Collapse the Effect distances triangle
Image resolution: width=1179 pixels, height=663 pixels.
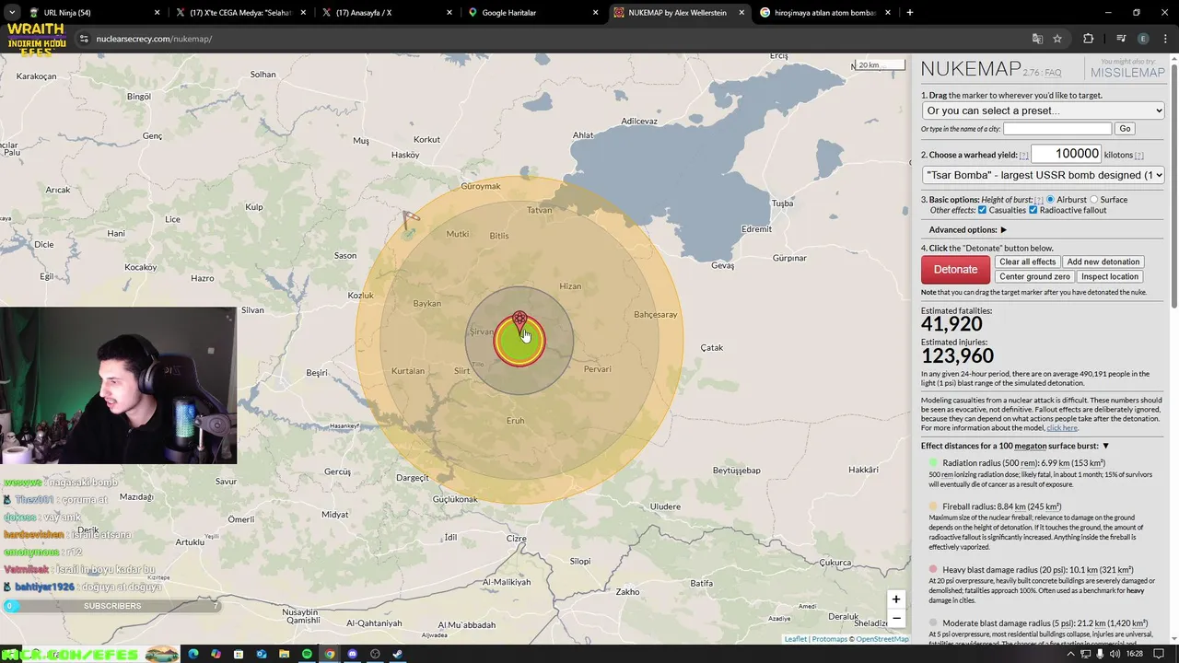(1106, 446)
